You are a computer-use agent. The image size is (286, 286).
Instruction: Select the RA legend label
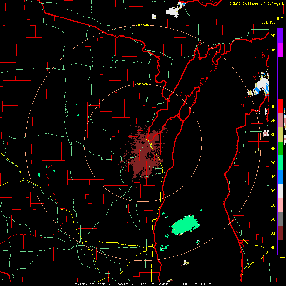tap(273, 163)
